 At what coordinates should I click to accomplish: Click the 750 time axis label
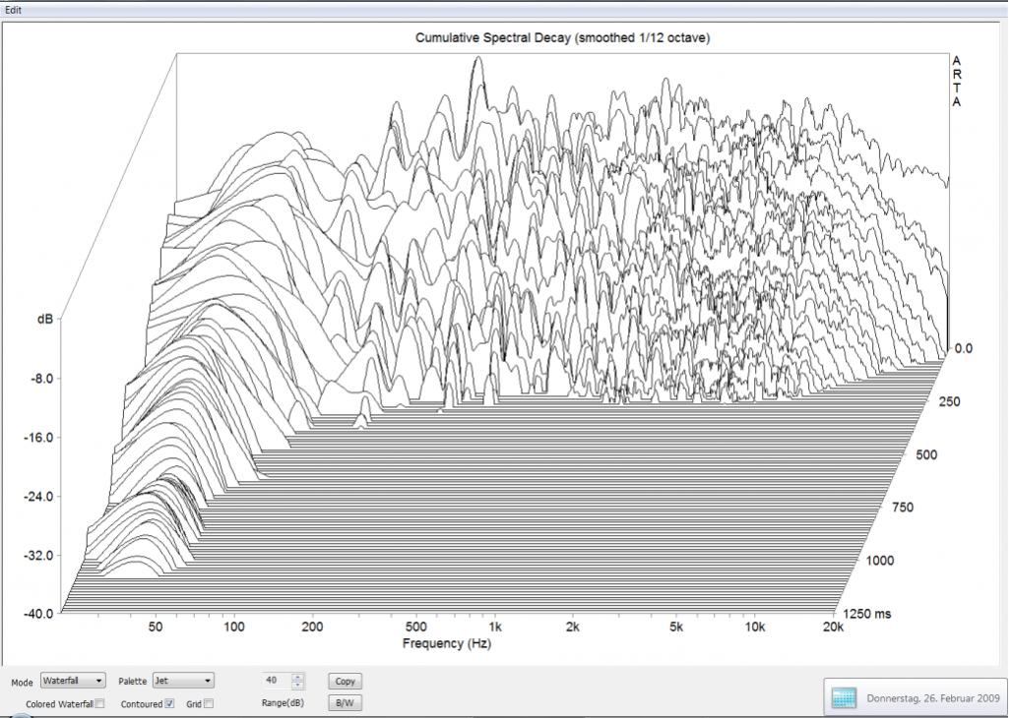click(903, 508)
